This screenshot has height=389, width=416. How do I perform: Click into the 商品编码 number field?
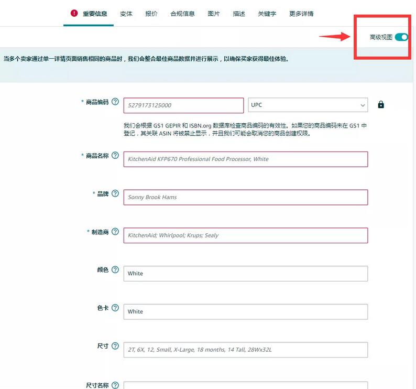click(x=184, y=105)
